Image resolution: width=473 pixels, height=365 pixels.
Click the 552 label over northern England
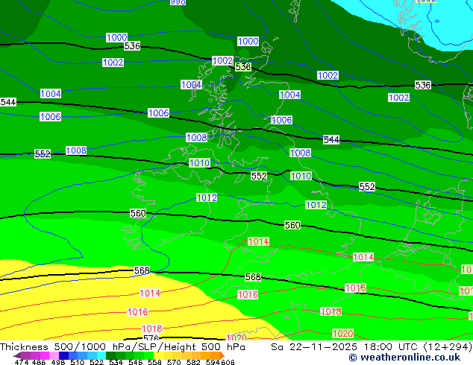click(x=259, y=176)
